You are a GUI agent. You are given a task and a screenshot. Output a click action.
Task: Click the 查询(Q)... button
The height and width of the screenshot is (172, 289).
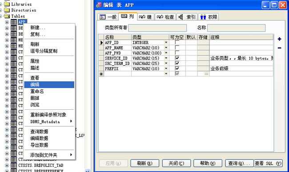(x=239, y=164)
